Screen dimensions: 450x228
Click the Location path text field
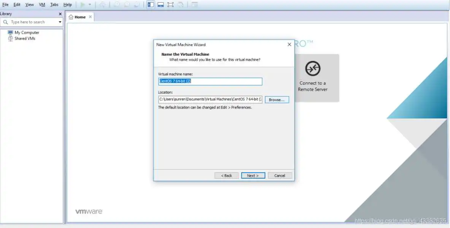[x=210, y=99]
